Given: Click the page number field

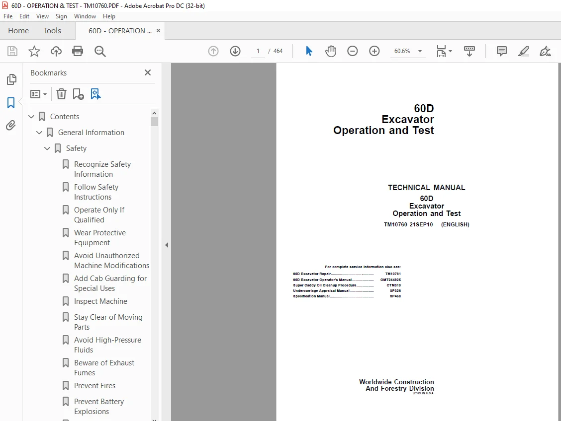Looking at the screenshot, I should coord(258,51).
